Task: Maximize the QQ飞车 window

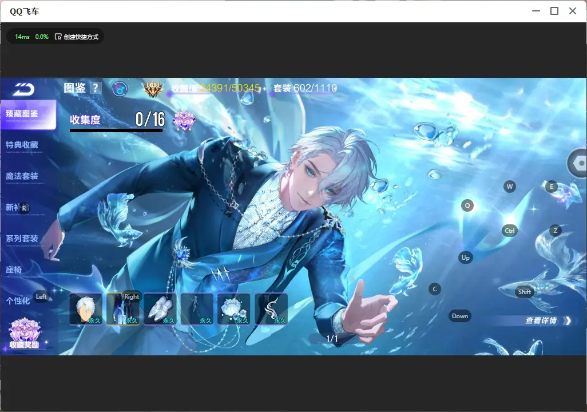Action: (x=554, y=11)
